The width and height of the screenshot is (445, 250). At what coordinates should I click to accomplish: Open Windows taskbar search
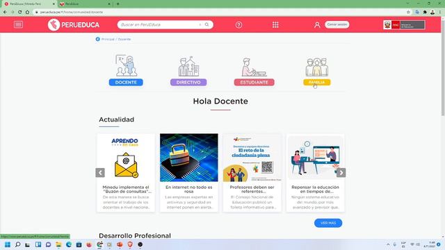(17, 244)
